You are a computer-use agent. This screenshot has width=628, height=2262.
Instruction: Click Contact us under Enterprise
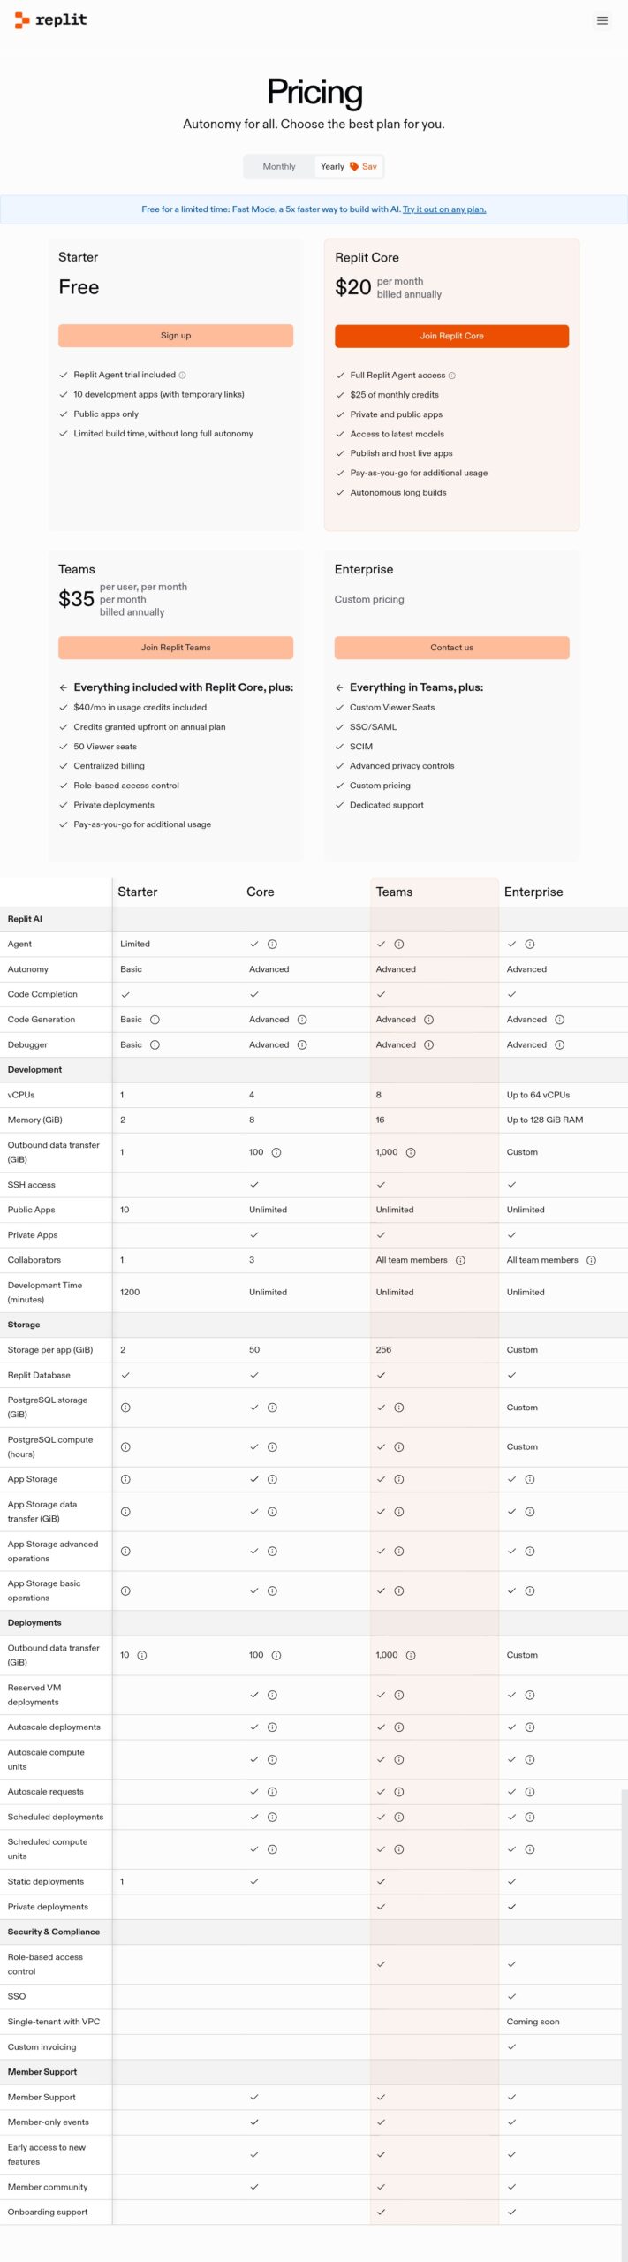(451, 648)
